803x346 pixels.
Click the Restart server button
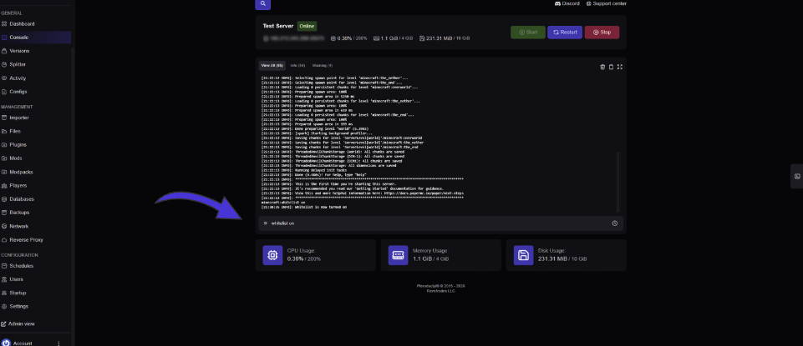pyautogui.click(x=565, y=33)
